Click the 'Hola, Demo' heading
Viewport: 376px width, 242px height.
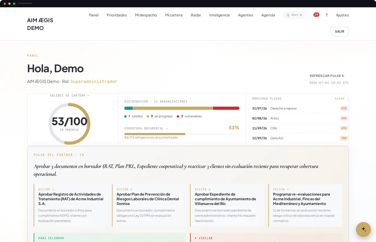[x=56, y=68]
